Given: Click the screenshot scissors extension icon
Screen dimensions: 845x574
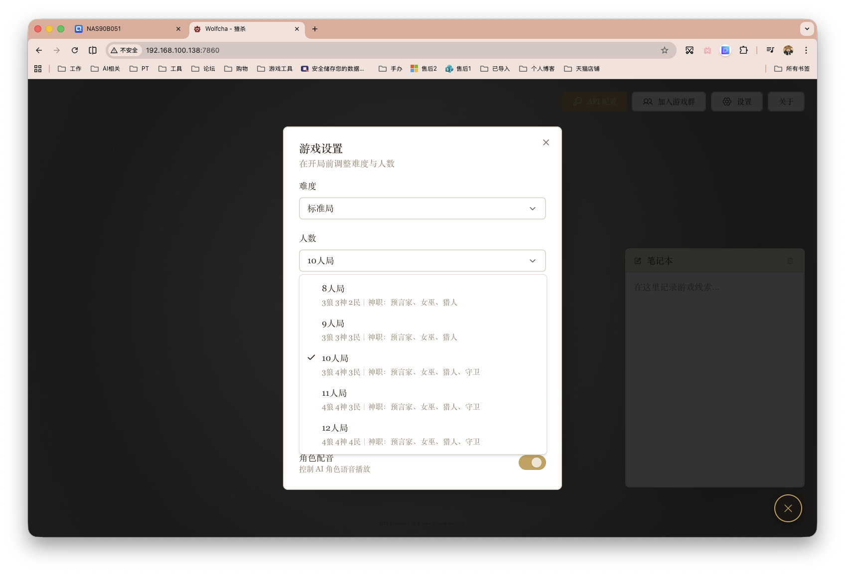Looking at the screenshot, I should coord(690,50).
